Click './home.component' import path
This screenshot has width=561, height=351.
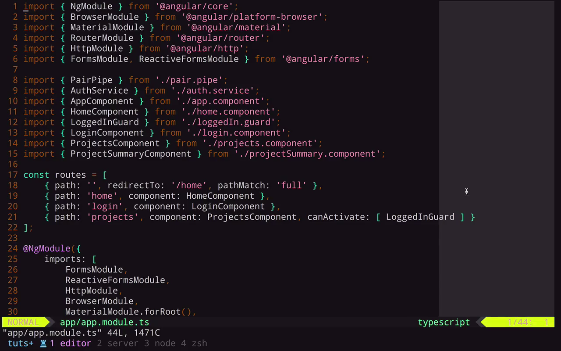228,111
